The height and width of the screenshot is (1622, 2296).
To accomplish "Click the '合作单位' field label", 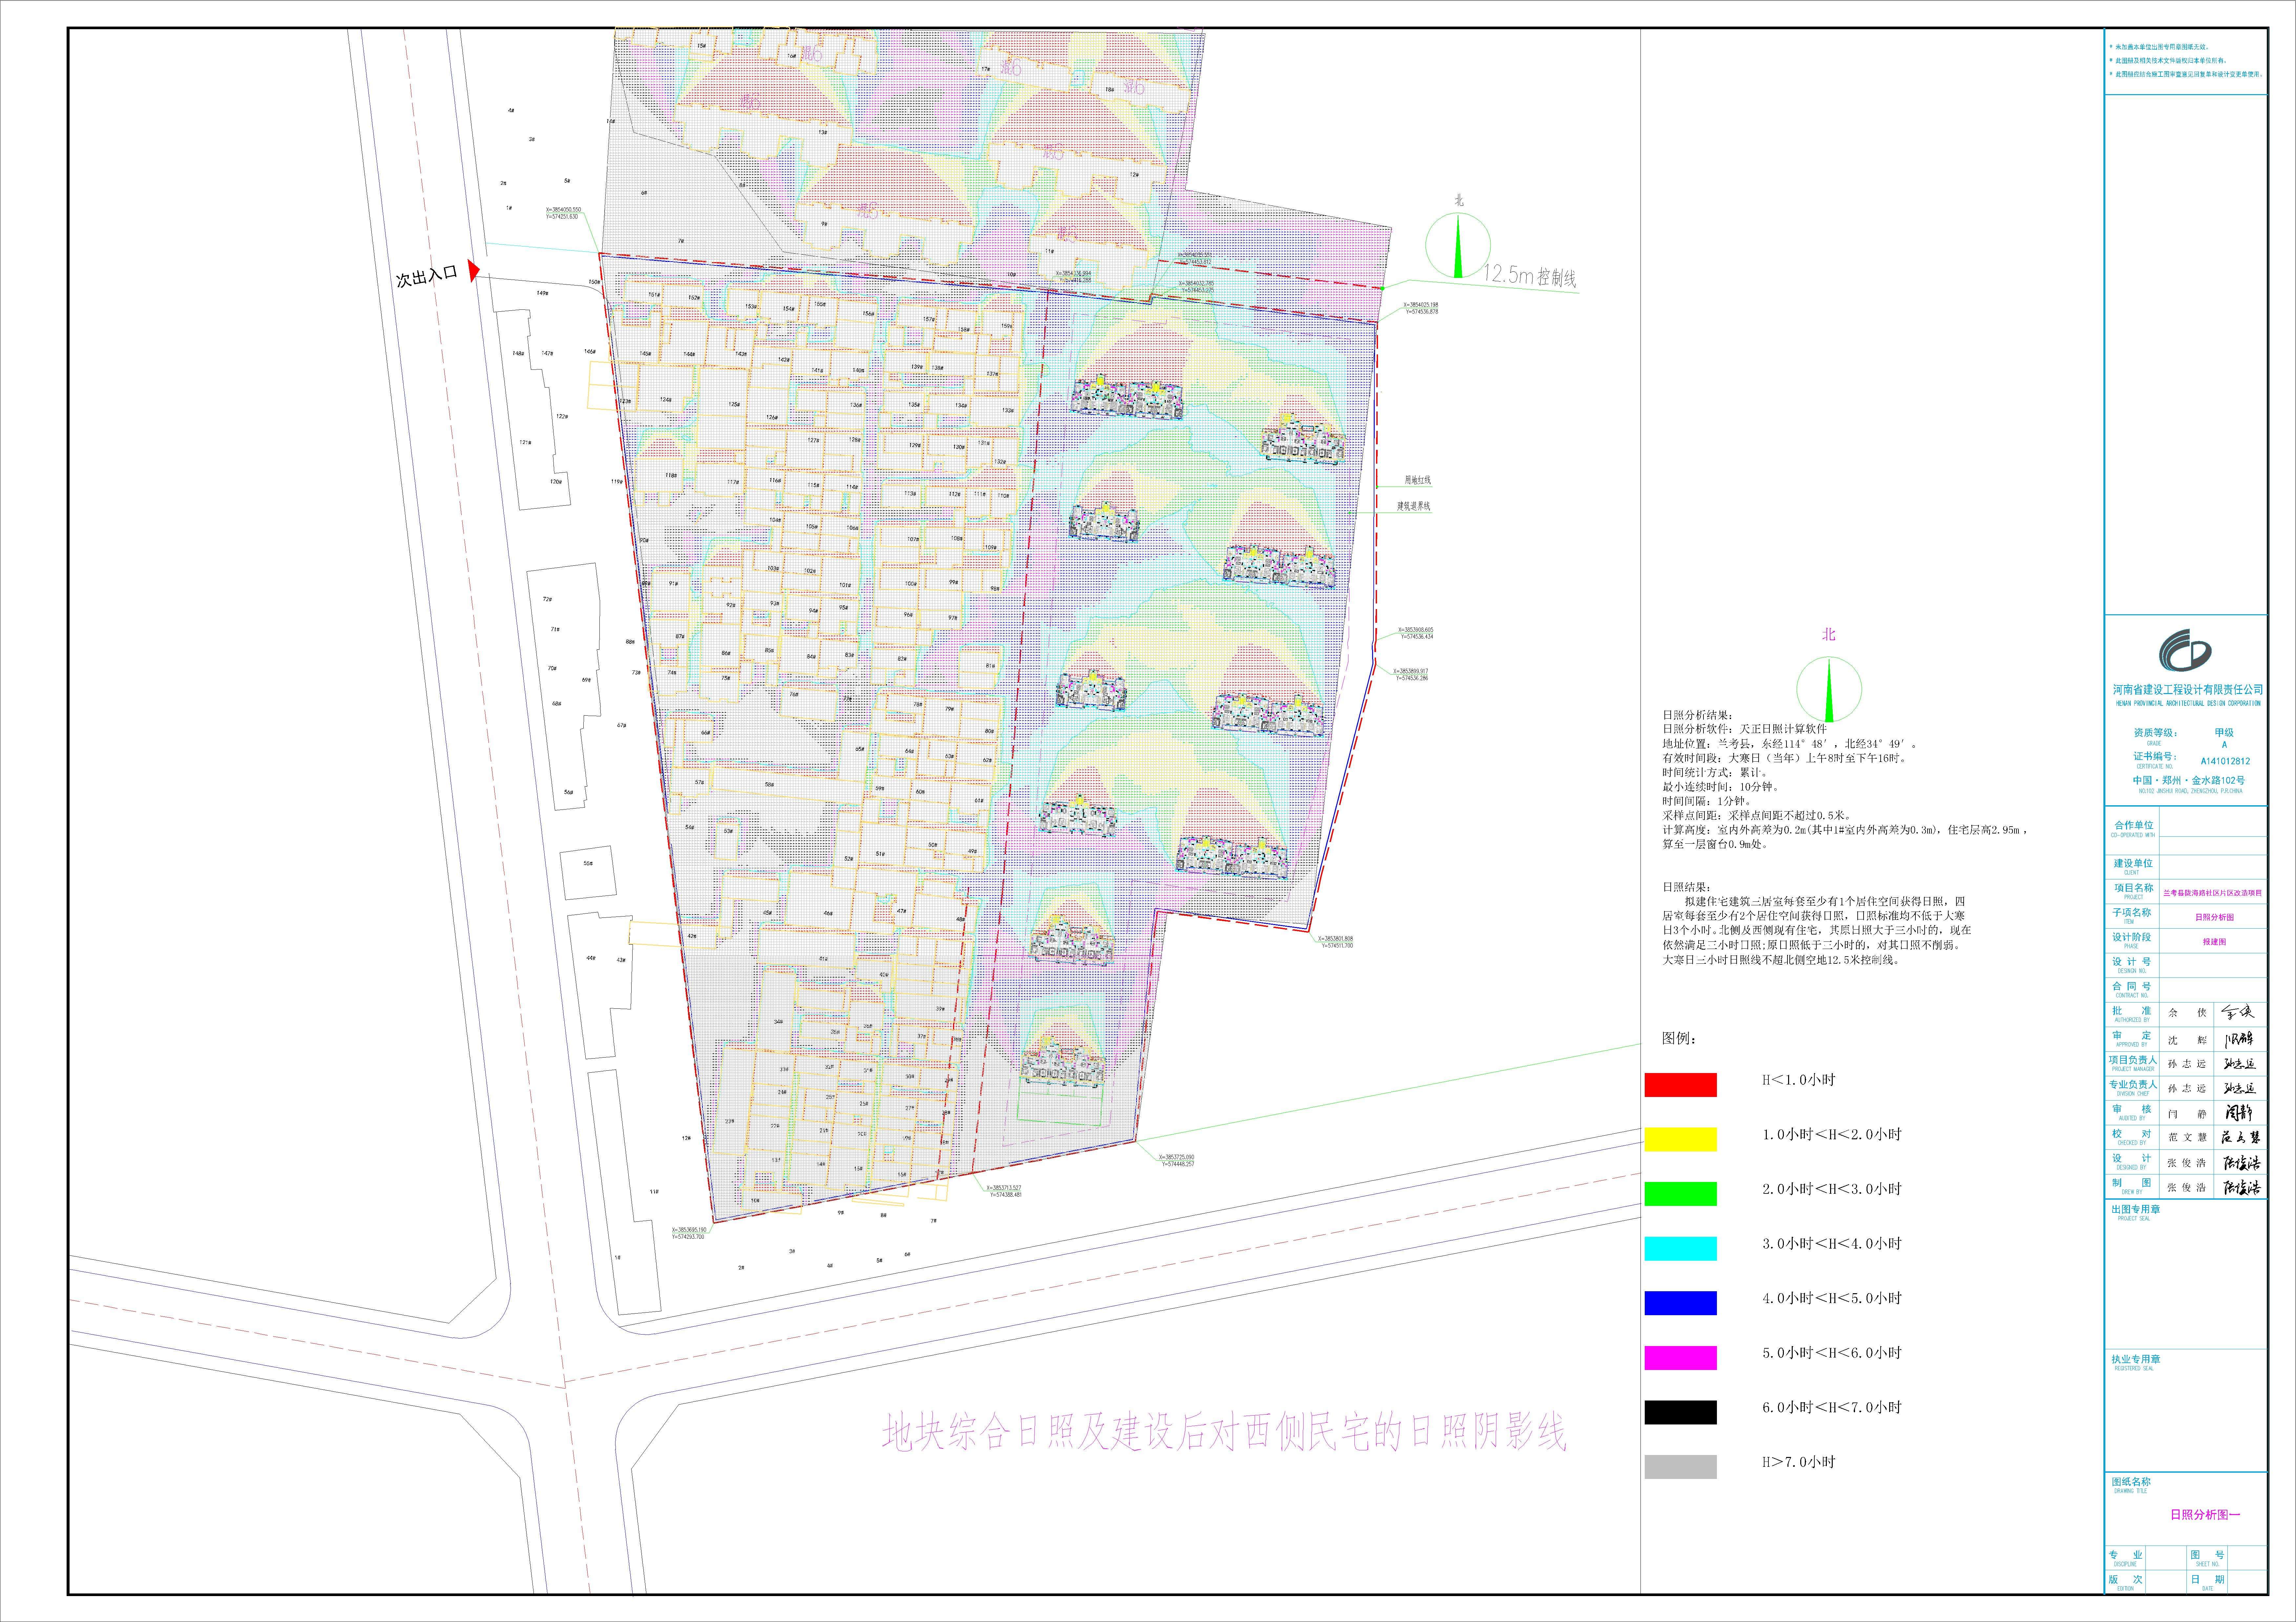I will click(x=2134, y=825).
